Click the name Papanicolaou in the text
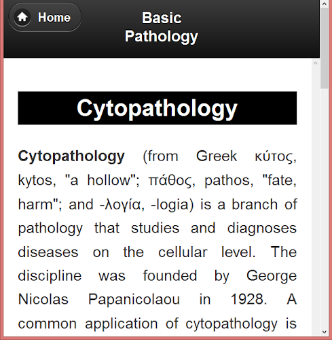This screenshot has height=340, width=332. (134, 299)
